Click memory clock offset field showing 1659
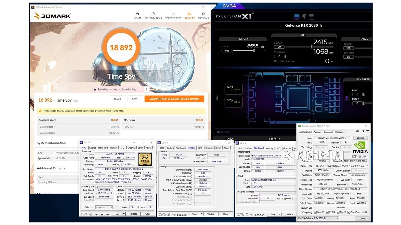 (x=227, y=51)
